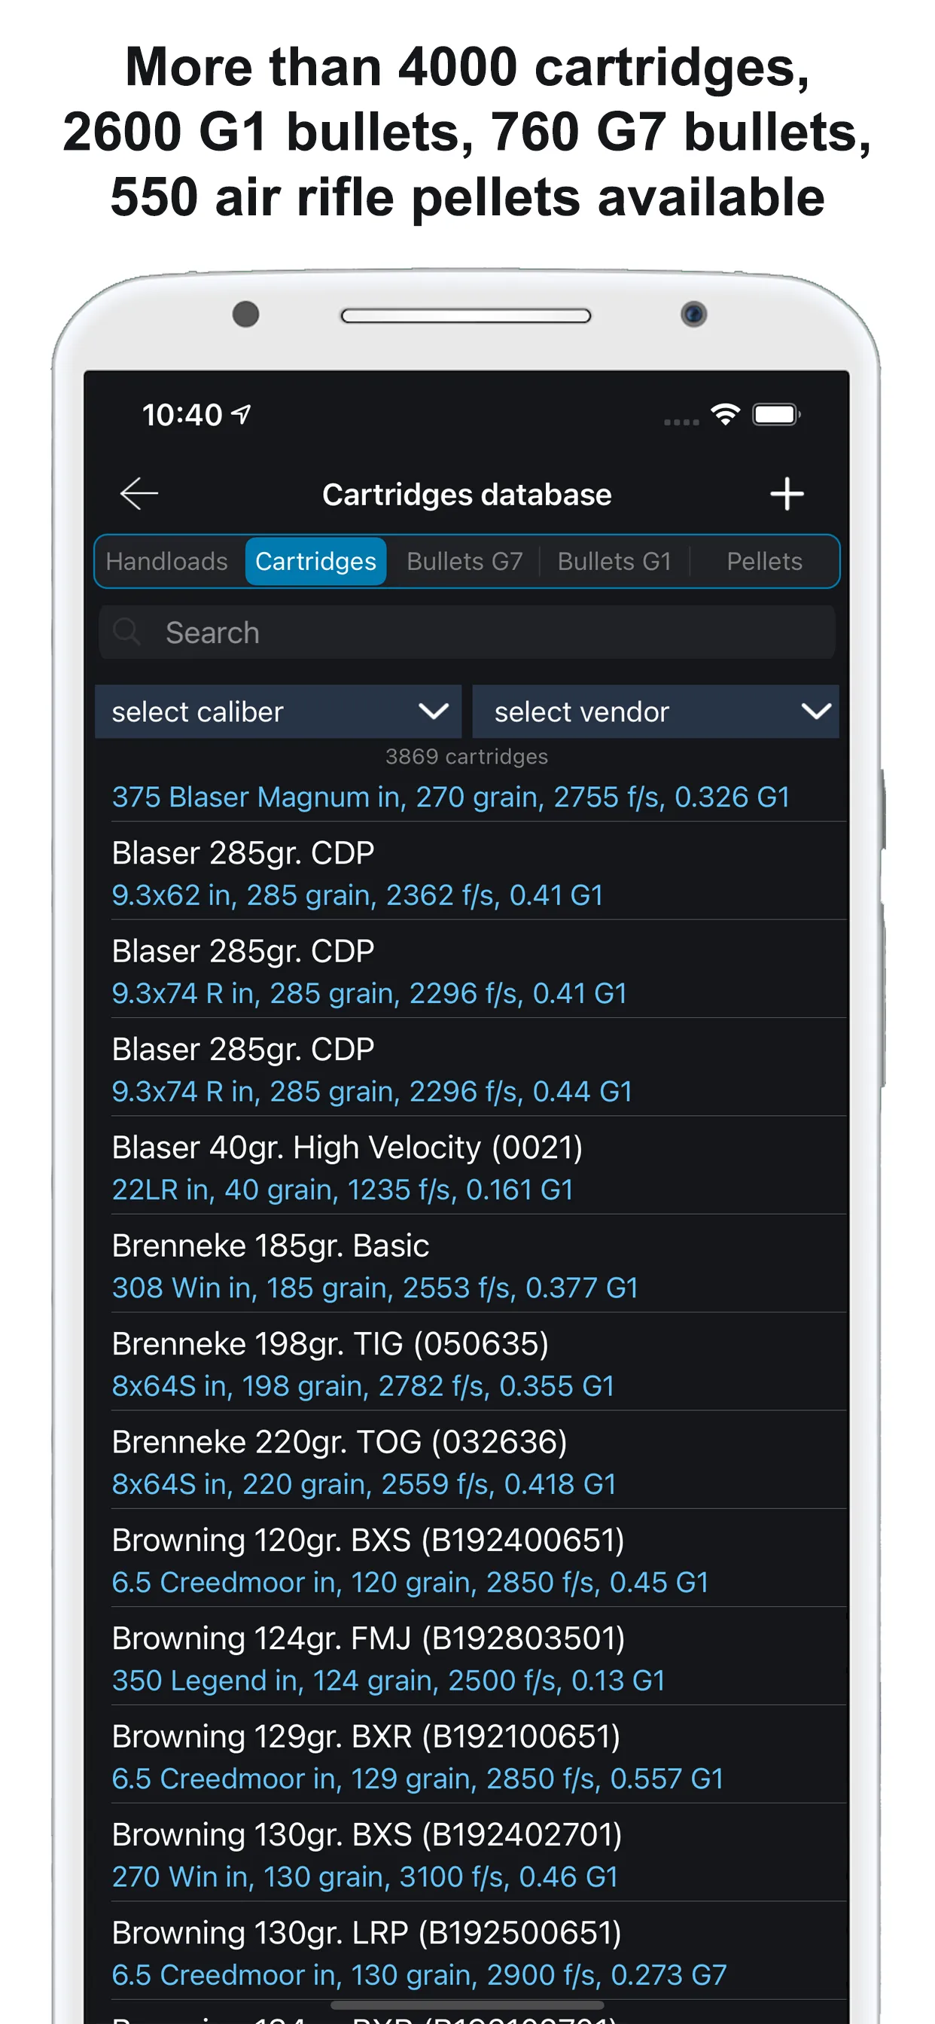Tap the location arrow beside the time
Image resolution: width=935 pixels, height=2024 pixels.
[x=242, y=413]
